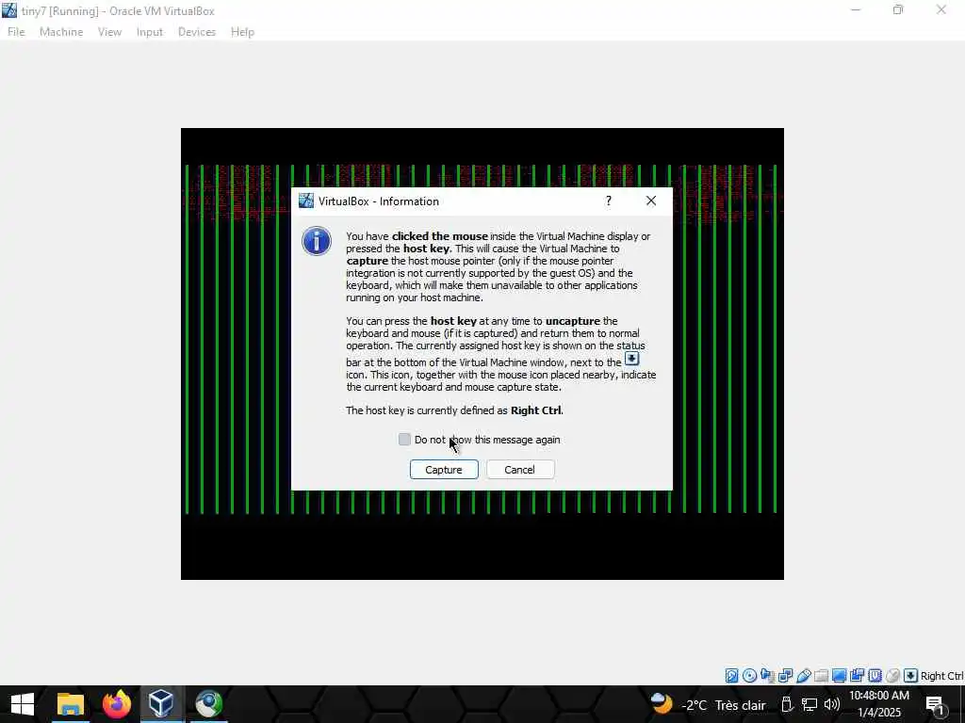Click the Capture button
The height and width of the screenshot is (723, 965).
pos(444,470)
